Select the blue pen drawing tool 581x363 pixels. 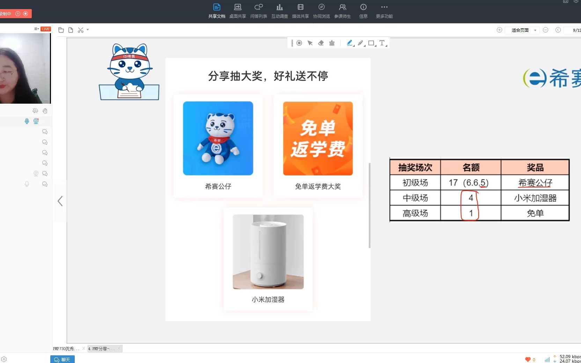(x=350, y=43)
